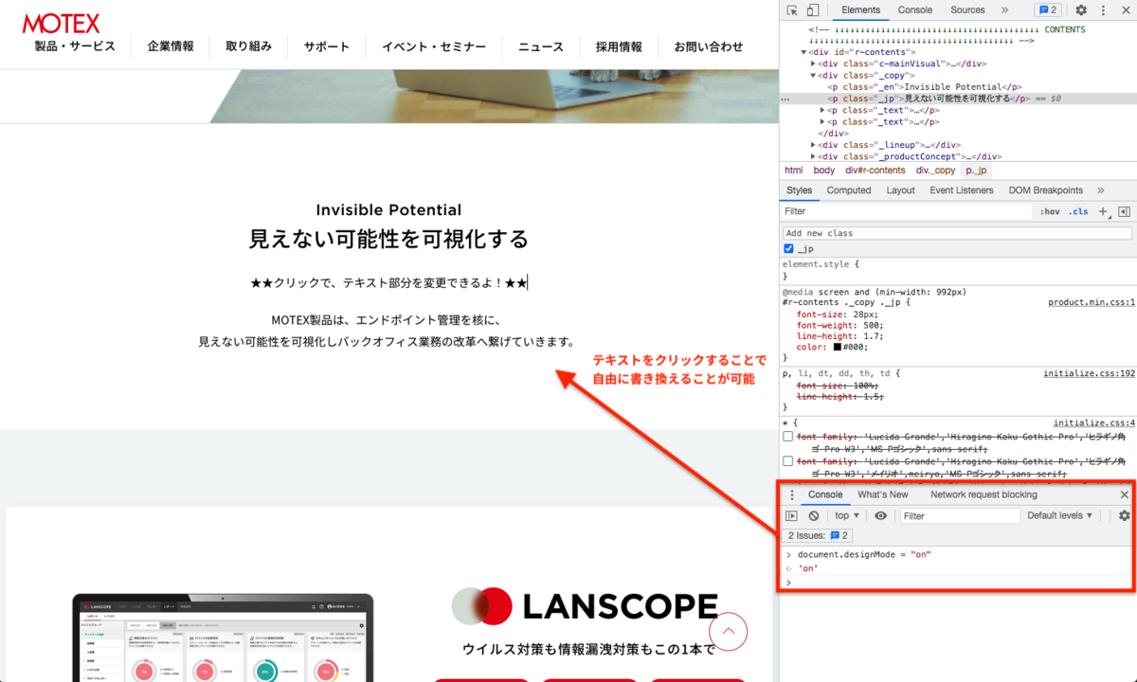
Task: Clear the console
Action: tap(814, 516)
